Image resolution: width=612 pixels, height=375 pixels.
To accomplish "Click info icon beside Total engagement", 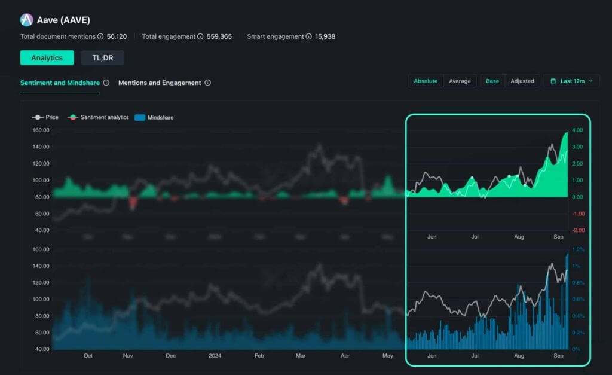I will (200, 36).
